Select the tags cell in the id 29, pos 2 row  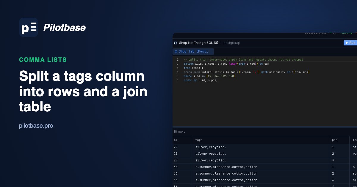click(x=261, y=153)
